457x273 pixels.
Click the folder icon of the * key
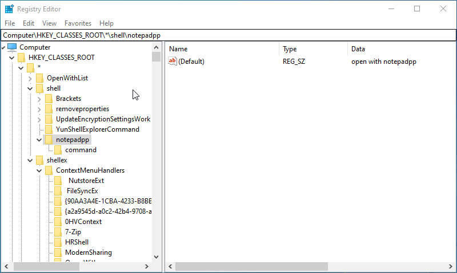click(x=30, y=68)
